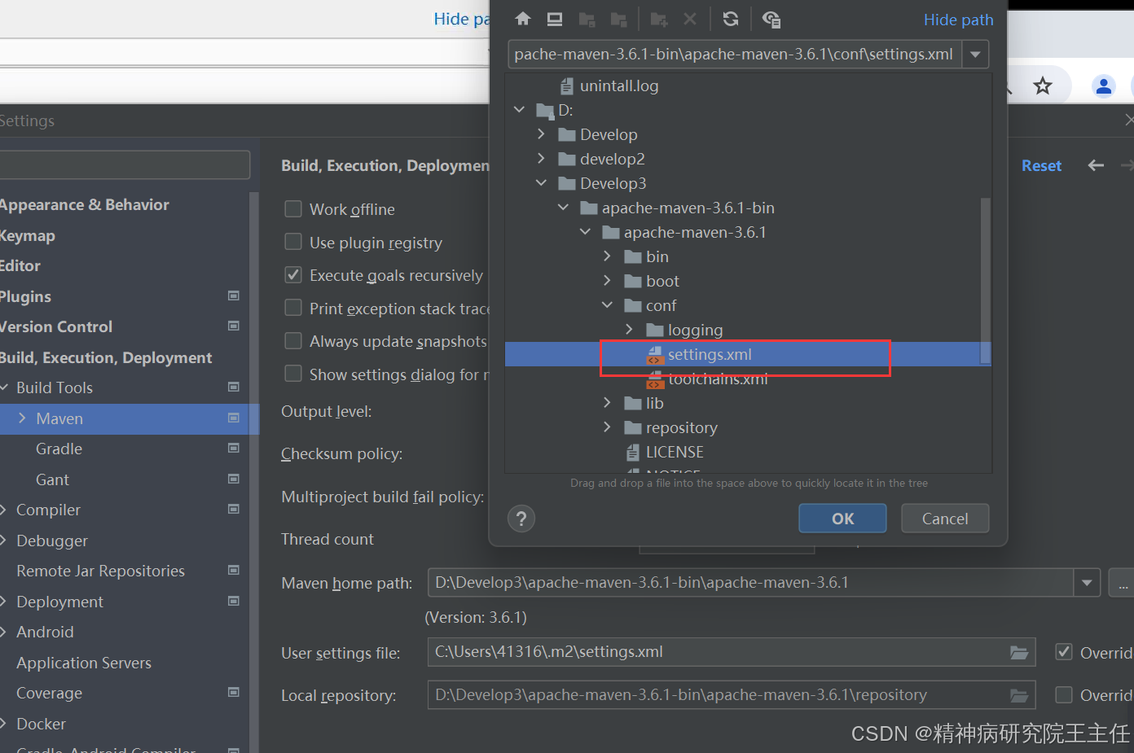Screen dimensions: 1134x753
Task: Collapse the conf folder in the tree
Action: pos(607,305)
